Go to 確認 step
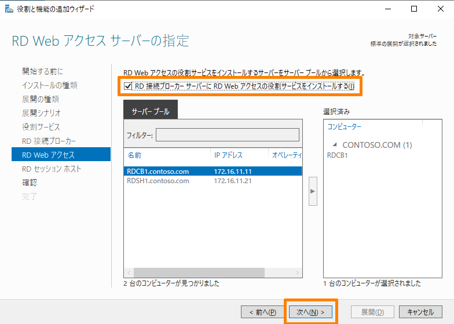This screenshot has width=454, height=324. pos(30,183)
